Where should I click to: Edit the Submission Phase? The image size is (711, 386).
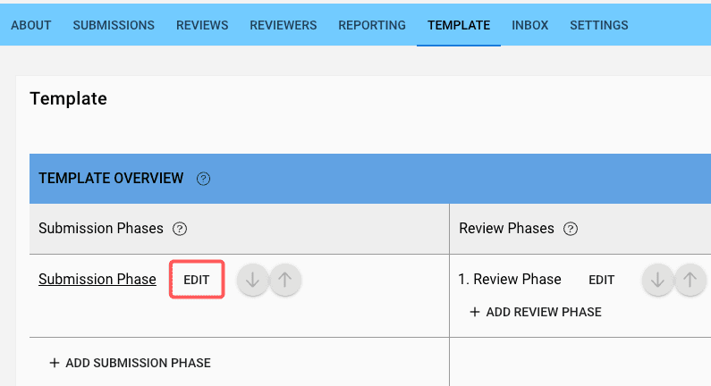197,280
